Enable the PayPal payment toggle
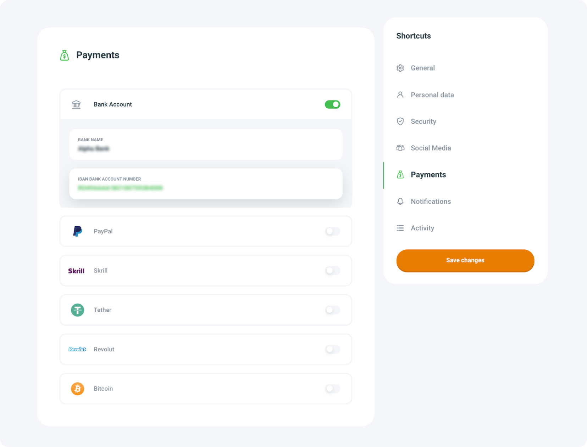Screen dimensions: 587x447 tap(332, 231)
